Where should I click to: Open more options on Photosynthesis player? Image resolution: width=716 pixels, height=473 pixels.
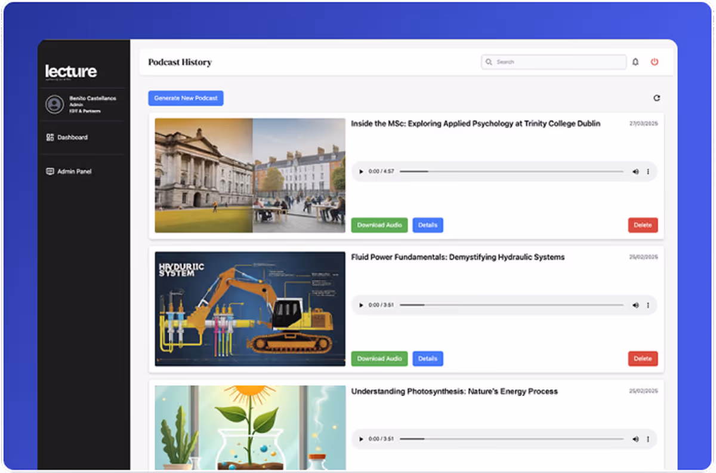coord(648,439)
